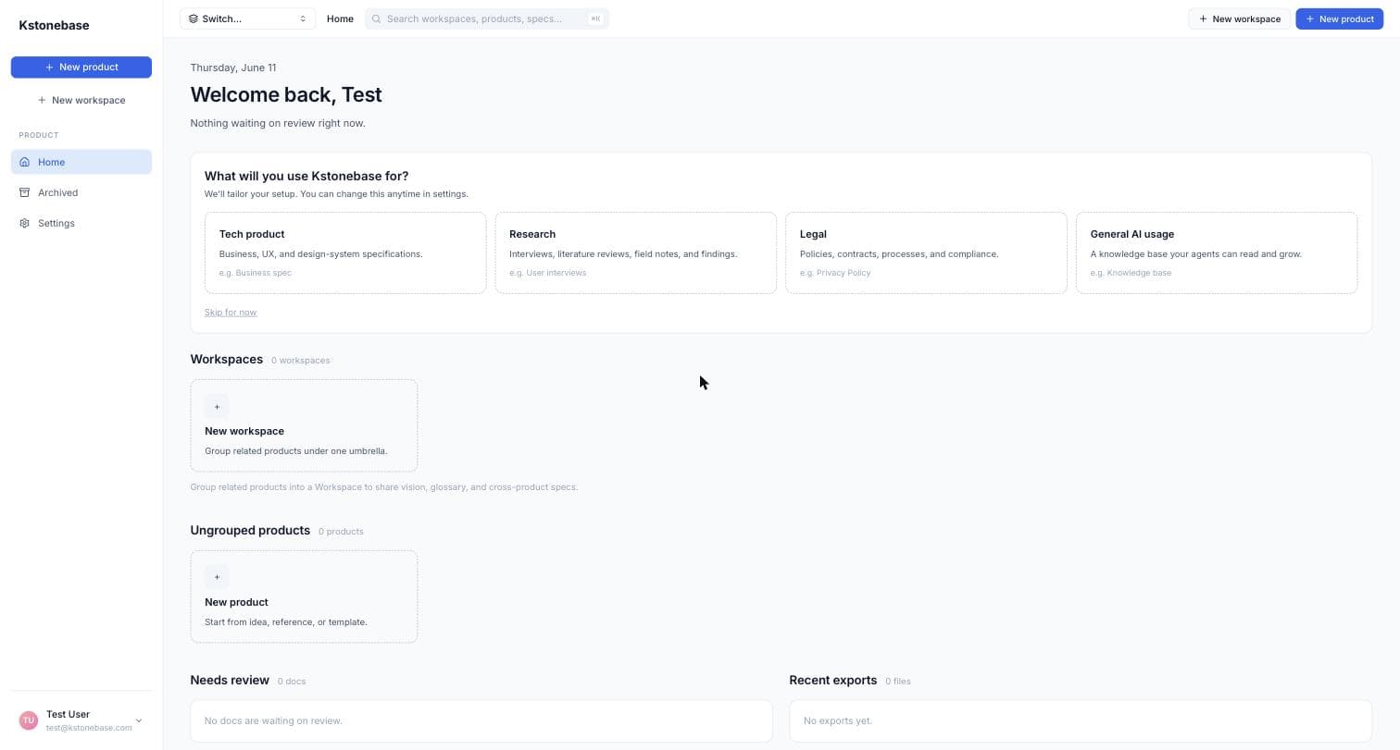The height and width of the screenshot is (750, 1400).
Task: Click the layers icon in workspace switcher
Action: (194, 18)
